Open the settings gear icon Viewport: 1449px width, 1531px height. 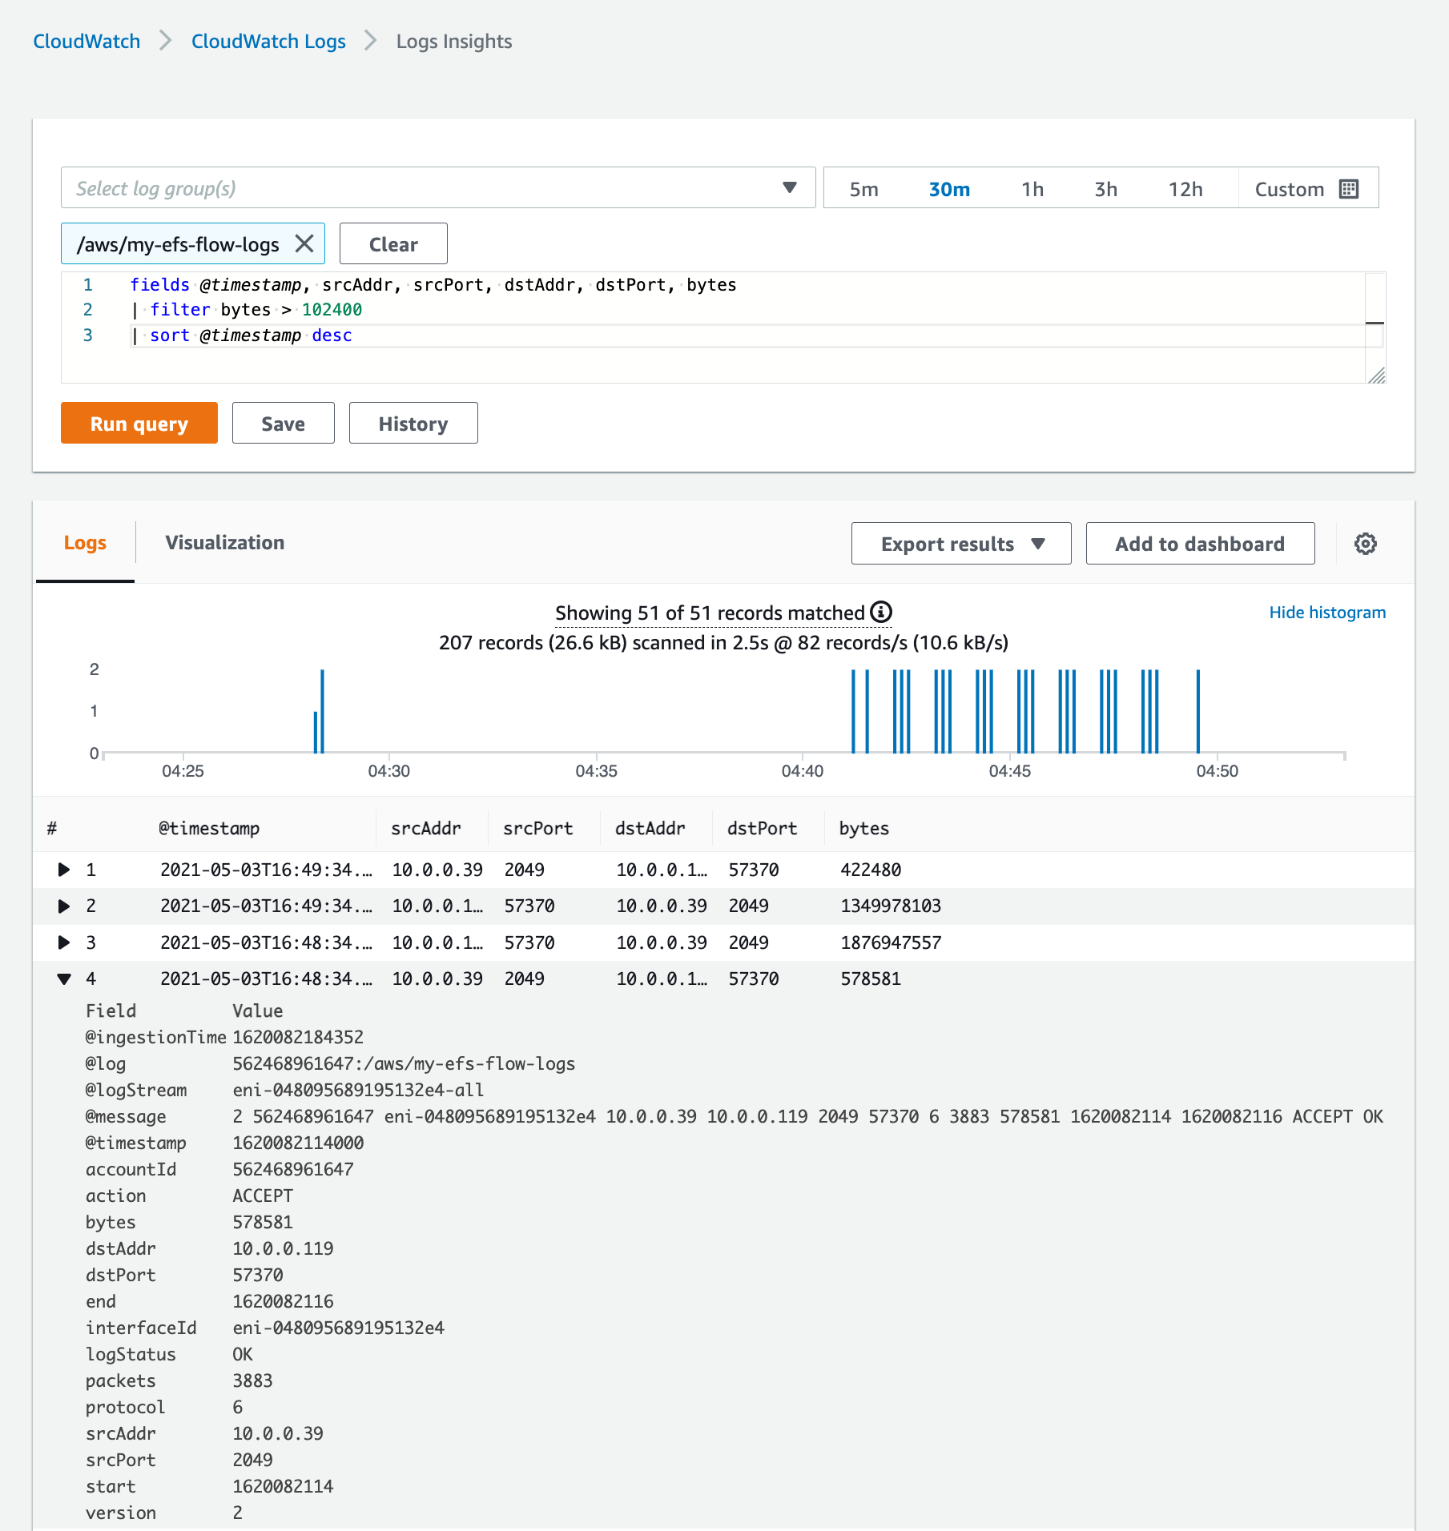click(x=1365, y=544)
